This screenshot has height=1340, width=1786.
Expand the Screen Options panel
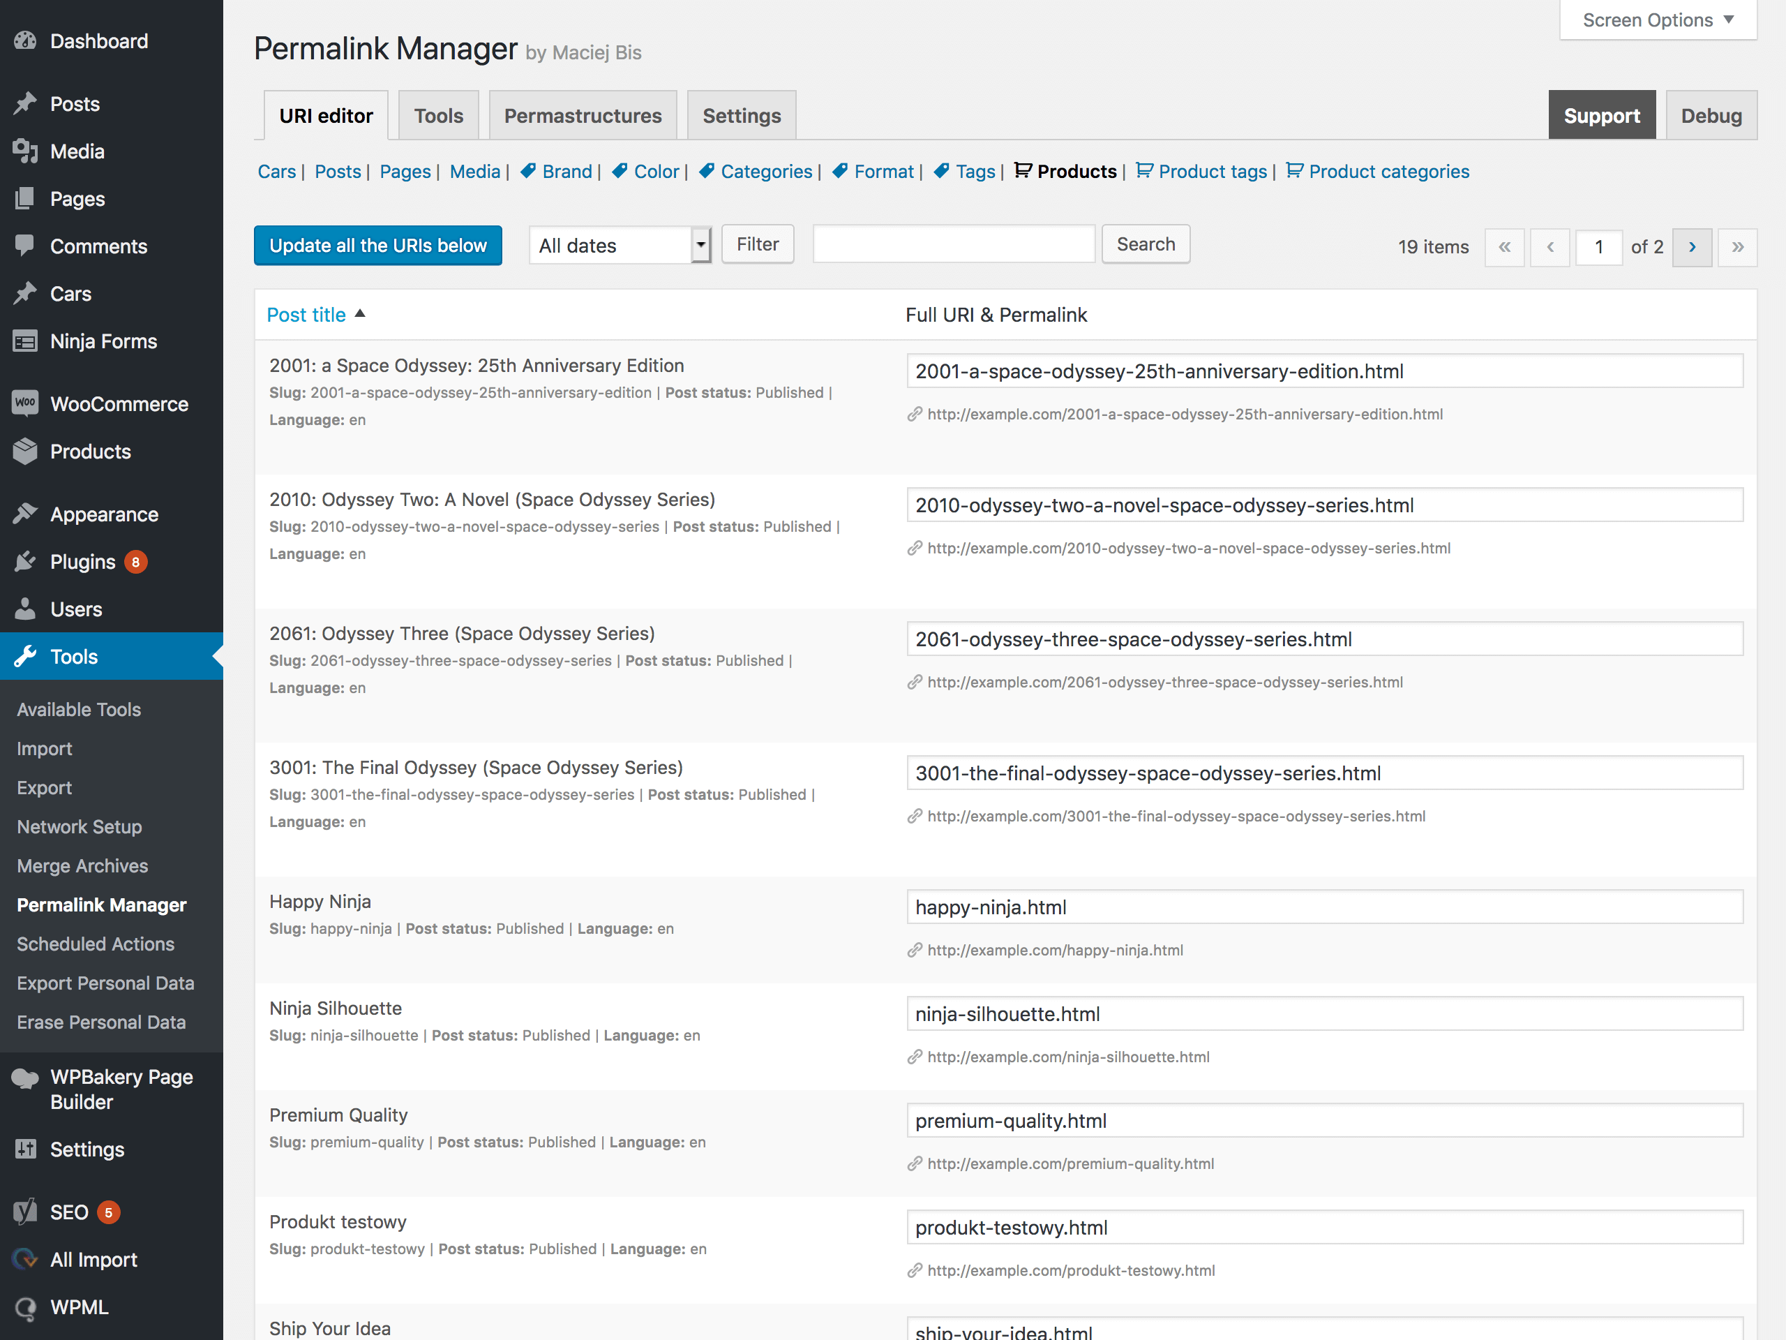click(x=1657, y=20)
